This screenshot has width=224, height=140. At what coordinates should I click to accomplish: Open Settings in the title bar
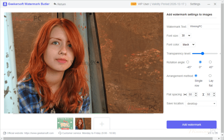tap(195, 4)
